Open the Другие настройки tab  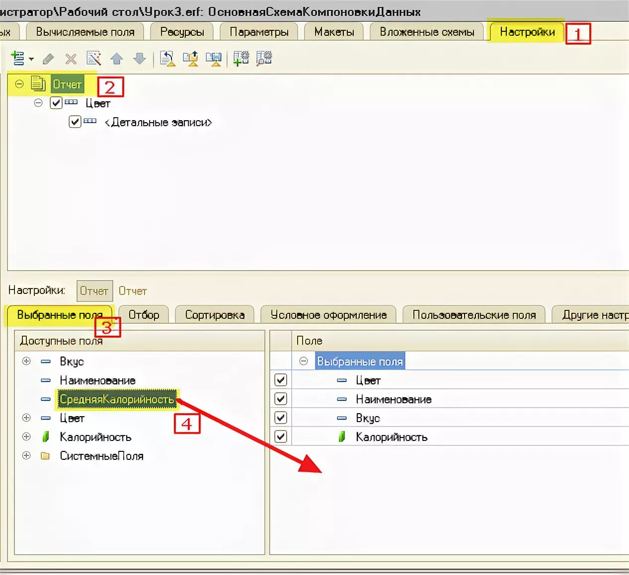pyautogui.click(x=591, y=315)
